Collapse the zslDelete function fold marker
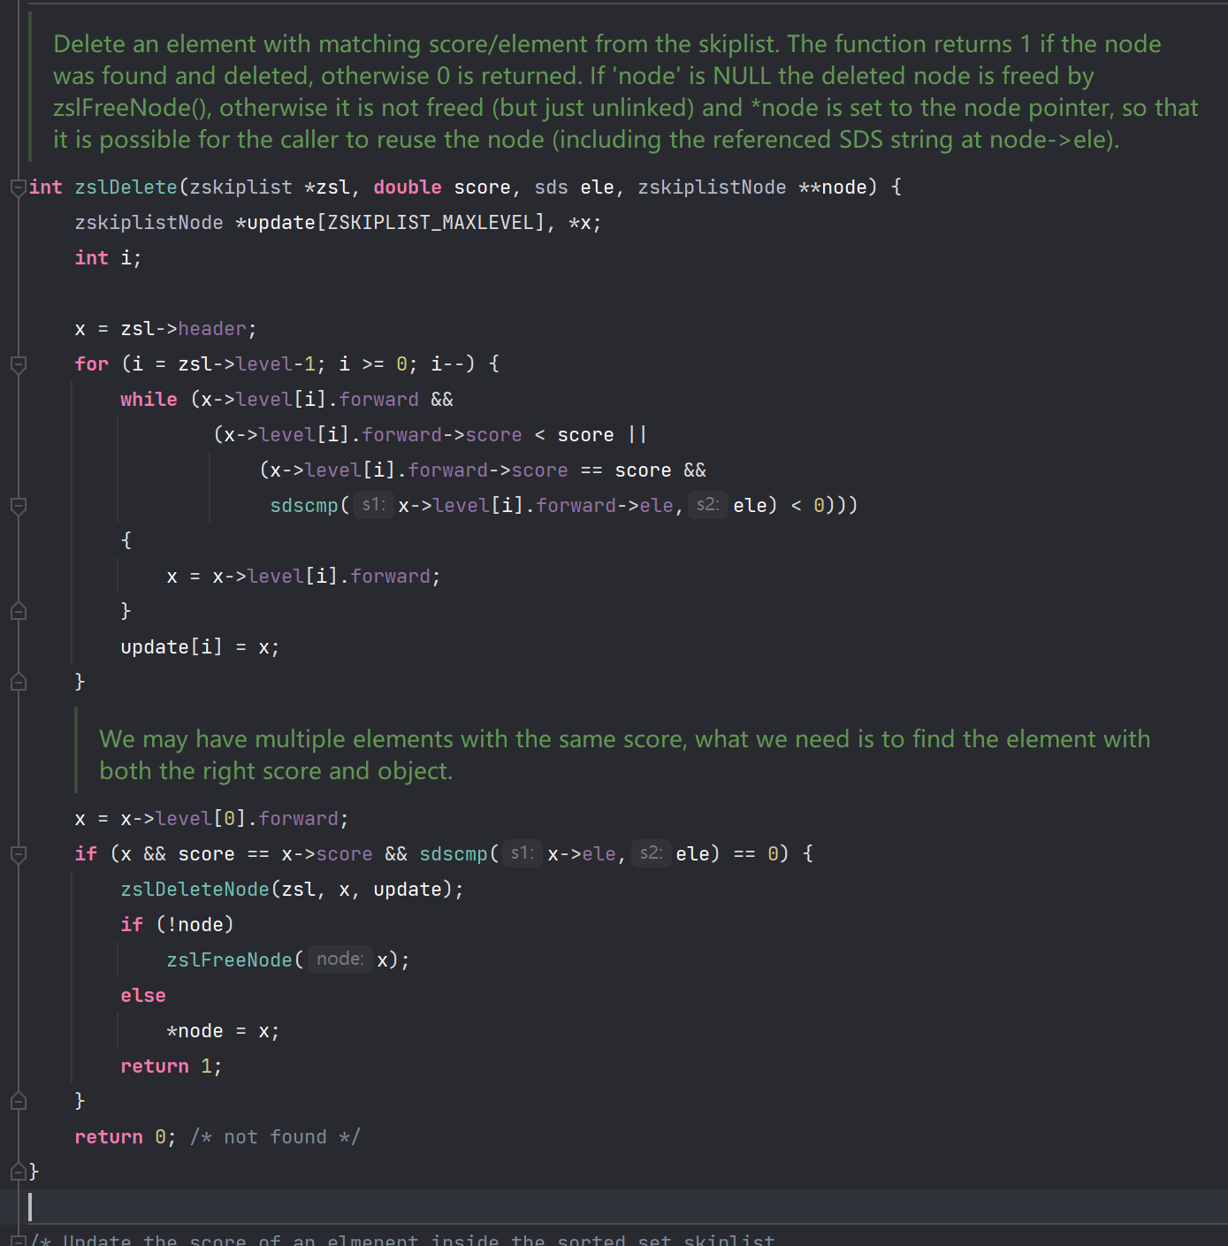The image size is (1228, 1246). point(18,187)
